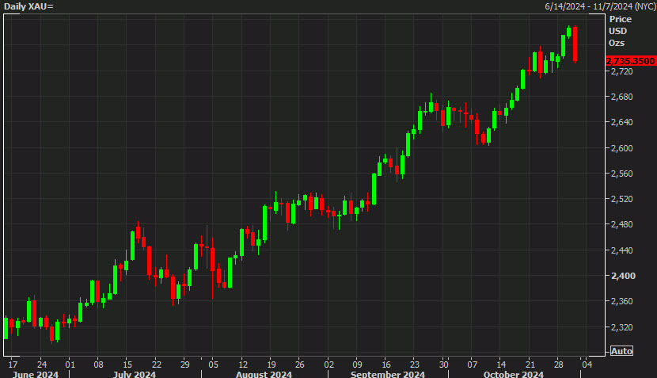Click the 24 date tick in June

point(42,365)
